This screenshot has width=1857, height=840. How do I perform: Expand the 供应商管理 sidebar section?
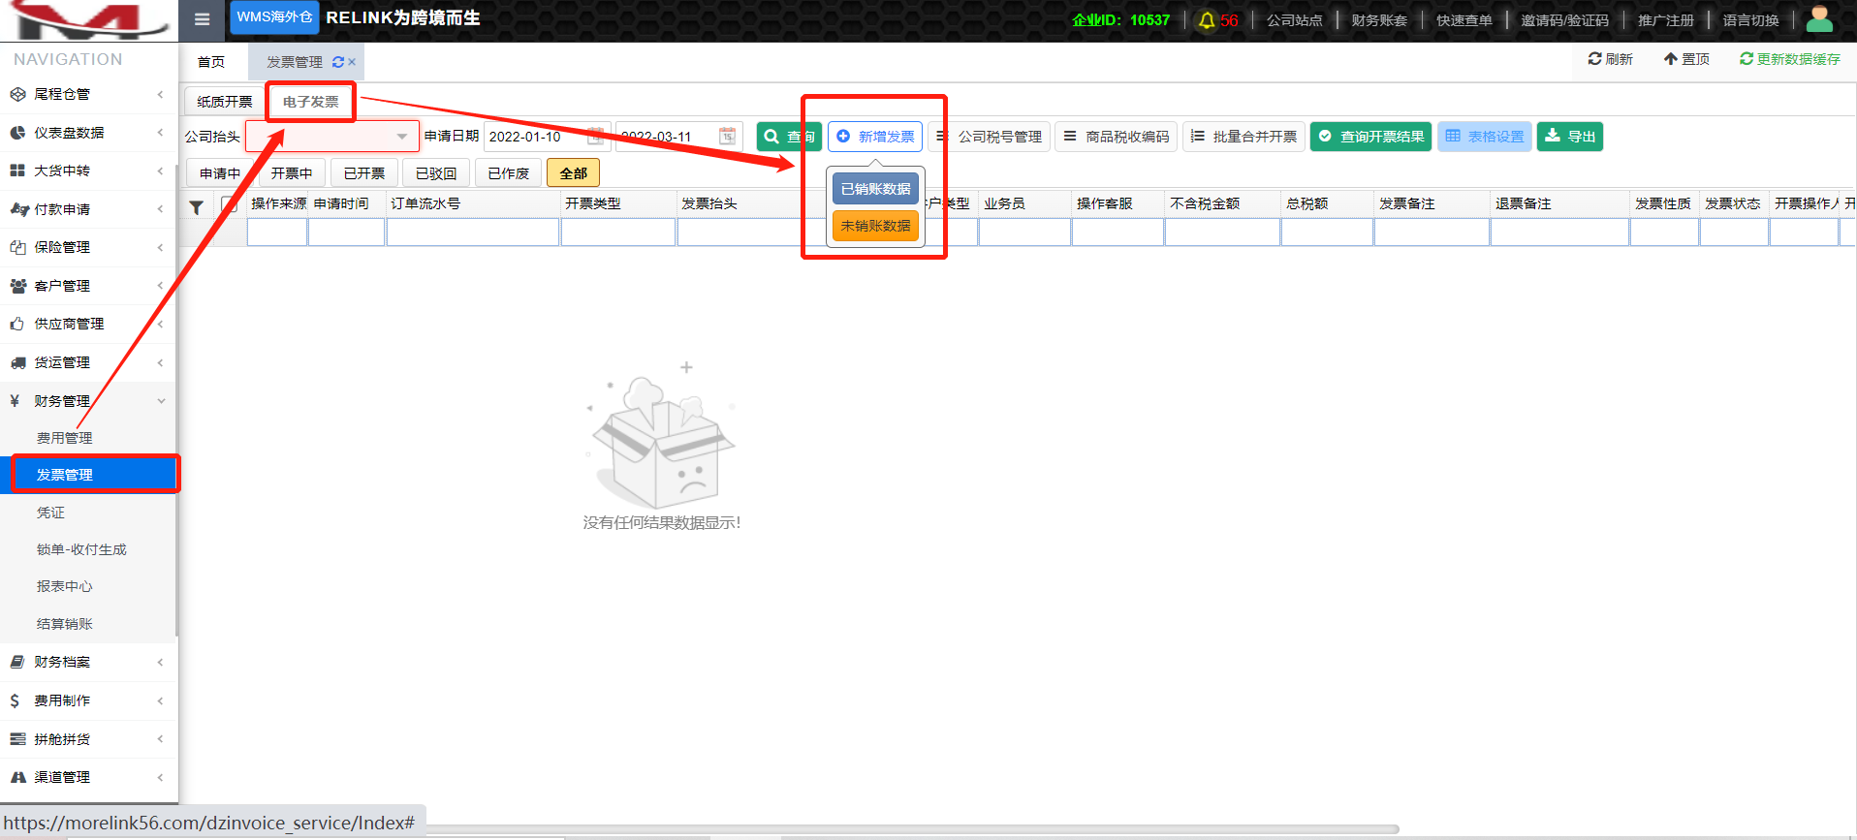(89, 324)
